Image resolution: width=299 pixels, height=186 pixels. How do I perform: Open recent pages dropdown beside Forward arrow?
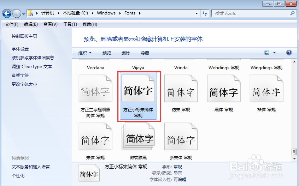pyautogui.click(x=24, y=14)
